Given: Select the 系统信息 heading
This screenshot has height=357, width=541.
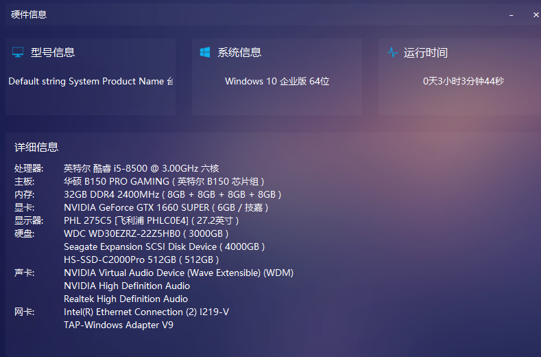Looking at the screenshot, I should 239,53.
